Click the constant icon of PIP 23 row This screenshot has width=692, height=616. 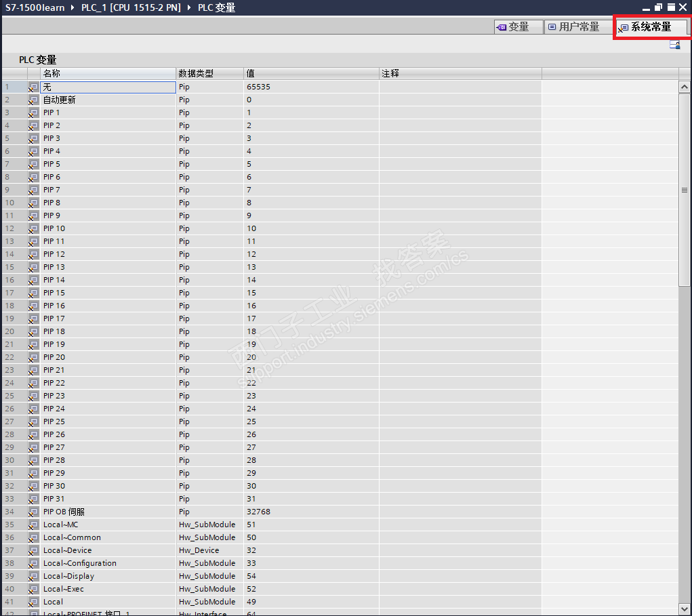pyautogui.click(x=33, y=396)
